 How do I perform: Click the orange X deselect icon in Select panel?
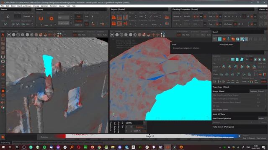224,39
